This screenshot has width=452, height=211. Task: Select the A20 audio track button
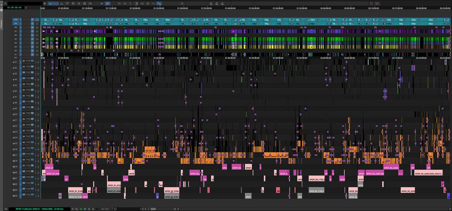tap(15, 173)
